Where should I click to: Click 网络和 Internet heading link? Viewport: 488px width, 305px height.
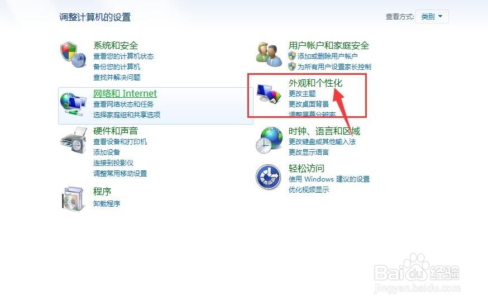pyautogui.click(x=125, y=93)
